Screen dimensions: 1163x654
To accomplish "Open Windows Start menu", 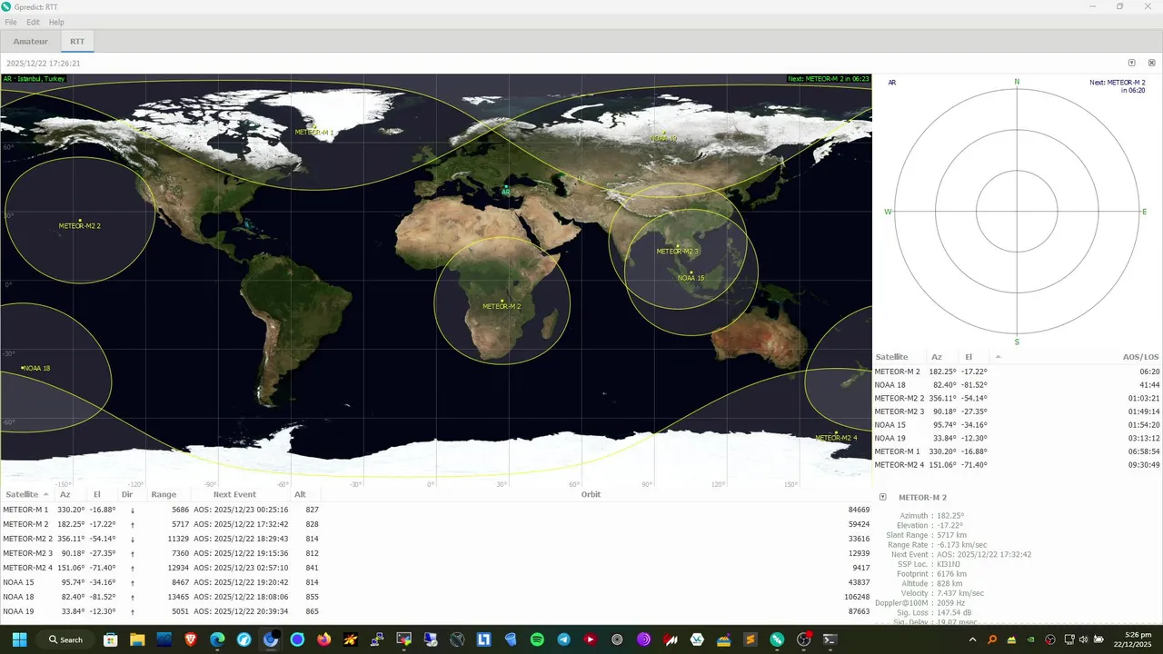I will [x=19, y=639].
